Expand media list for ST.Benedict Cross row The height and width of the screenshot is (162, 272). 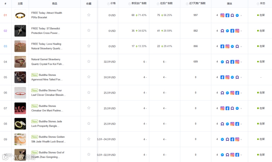click(241, 31)
